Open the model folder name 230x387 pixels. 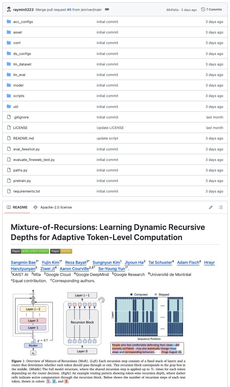pyautogui.click(x=18, y=85)
